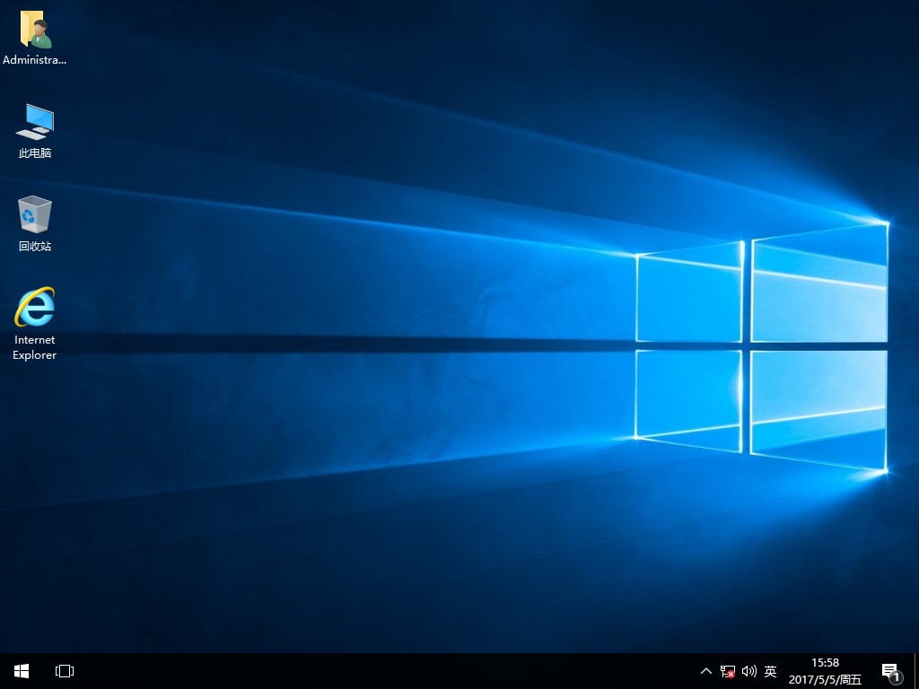Click the 回收站 text label
Screen dimensions: 919x689
[35, 246]
